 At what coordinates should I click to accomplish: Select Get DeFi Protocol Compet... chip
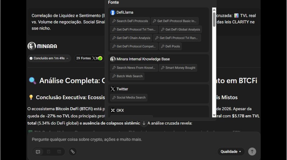pos(134,46)
